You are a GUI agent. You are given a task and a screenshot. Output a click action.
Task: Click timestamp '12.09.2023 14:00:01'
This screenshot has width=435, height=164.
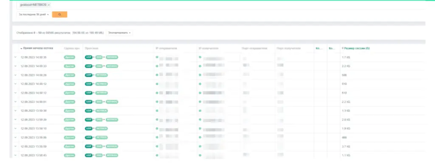tap(34, 102)
